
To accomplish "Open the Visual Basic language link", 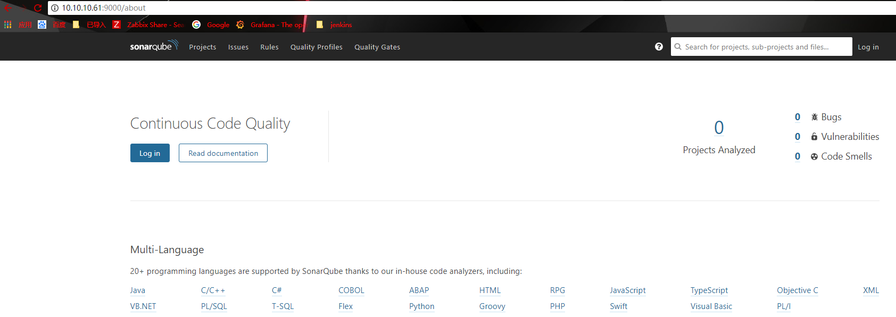I will point(711,306).
